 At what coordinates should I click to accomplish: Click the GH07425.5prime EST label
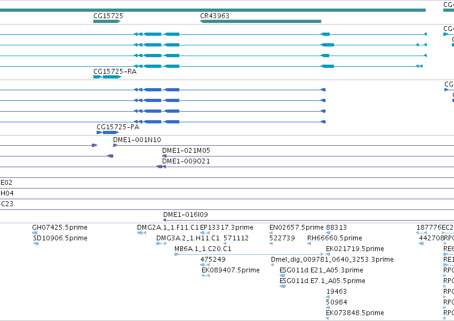[60, 228]
